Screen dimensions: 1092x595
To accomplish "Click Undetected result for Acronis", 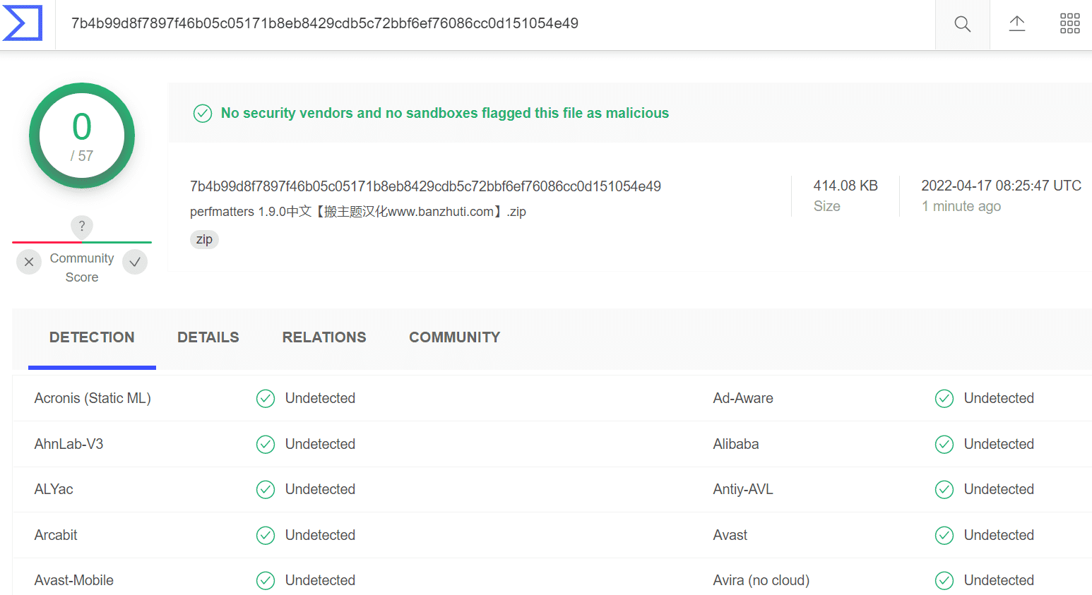I will (320, 398).
